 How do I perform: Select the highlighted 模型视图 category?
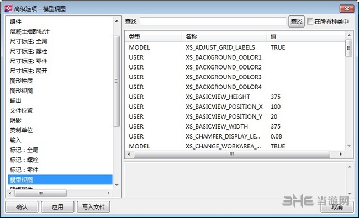[60, 179]
